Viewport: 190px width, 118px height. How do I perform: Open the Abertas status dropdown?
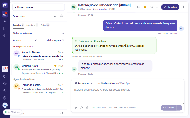[x=25, y=40]
